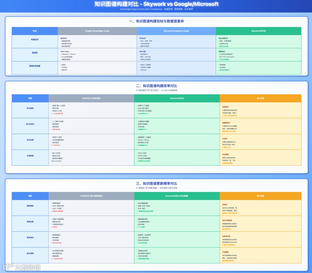The image size is (312, 273).
Task: Click the 'Neo4j + Milvus' bullet
Action: 143,140
